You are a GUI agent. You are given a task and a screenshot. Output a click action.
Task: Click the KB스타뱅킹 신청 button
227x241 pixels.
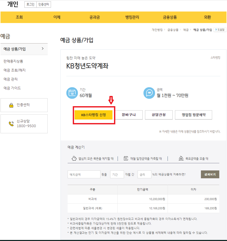[94, 115]
